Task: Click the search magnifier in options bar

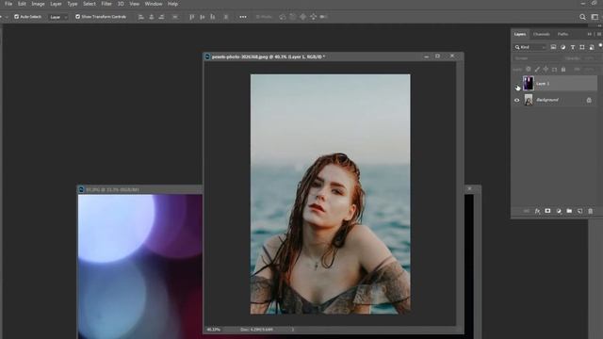Action: pos(582,17)
